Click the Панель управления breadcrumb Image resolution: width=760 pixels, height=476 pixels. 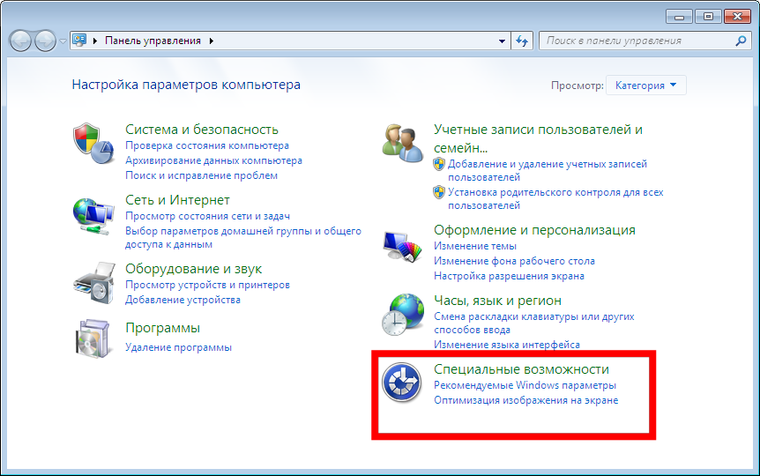pos(153,41)
